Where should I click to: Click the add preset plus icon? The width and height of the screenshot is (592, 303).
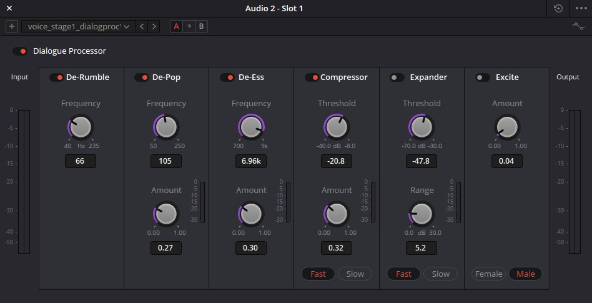click(x=12, y=26)
